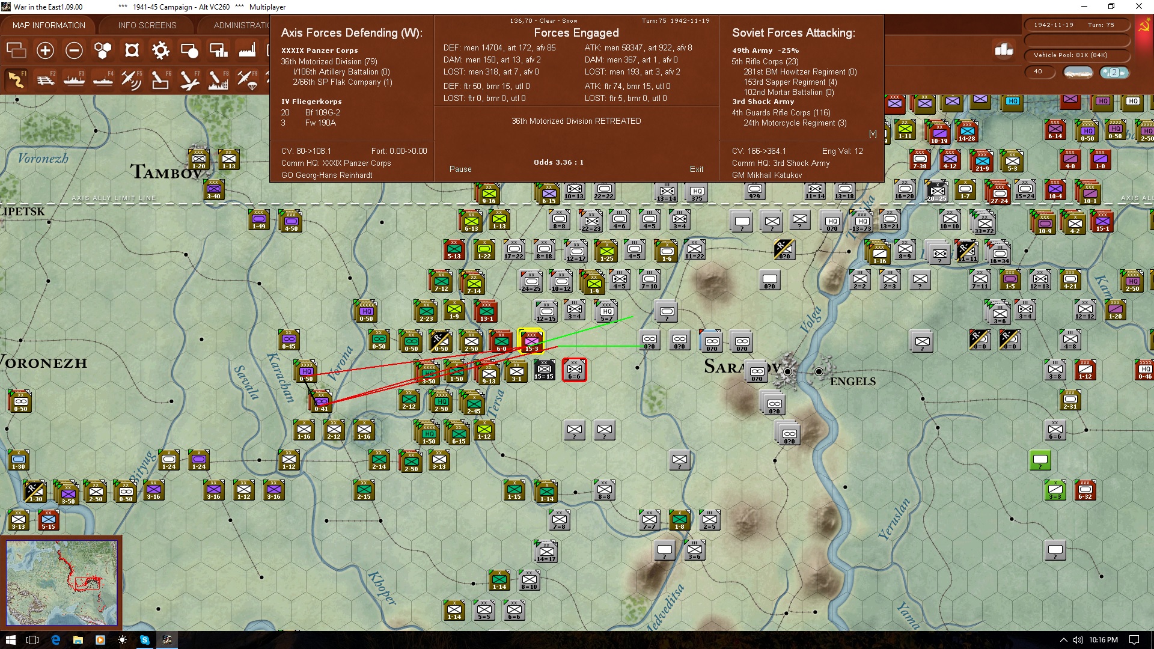Select Bomb city mode (F8) icon
This screenshot has width=1154, height=649.
click(218, 79)
